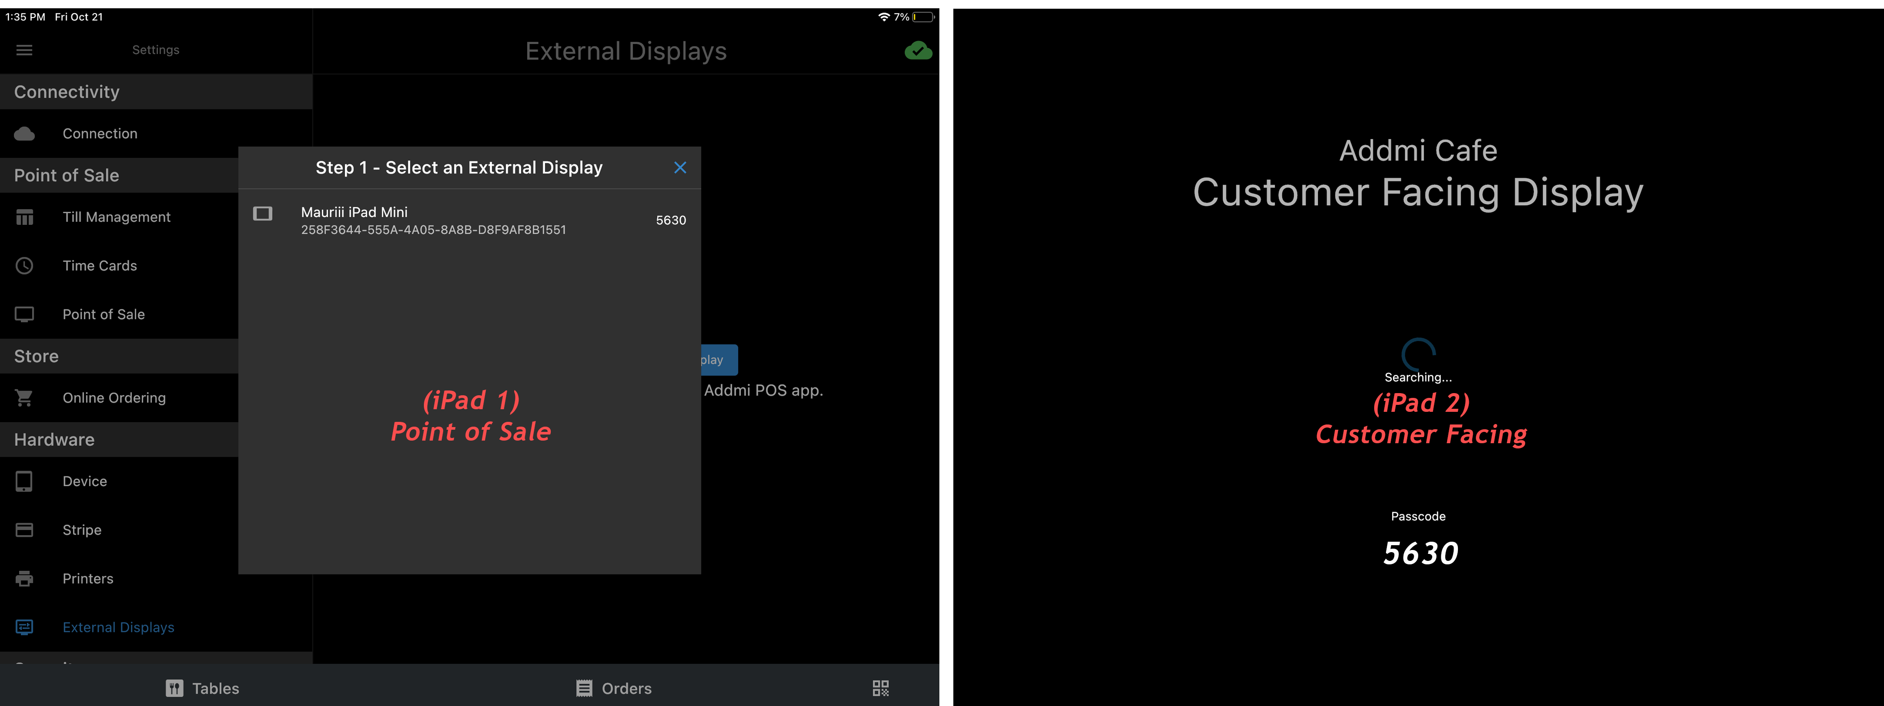This screenshot has height=706, width=1884.
Task: Open Connection via cloud icon
Action: tap(24, 134)
